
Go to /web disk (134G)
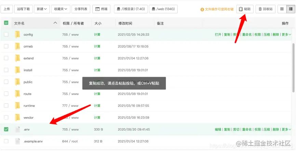163,9
